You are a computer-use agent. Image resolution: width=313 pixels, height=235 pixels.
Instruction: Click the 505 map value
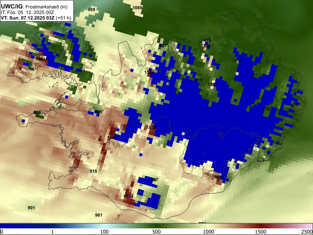pos(98,112)
